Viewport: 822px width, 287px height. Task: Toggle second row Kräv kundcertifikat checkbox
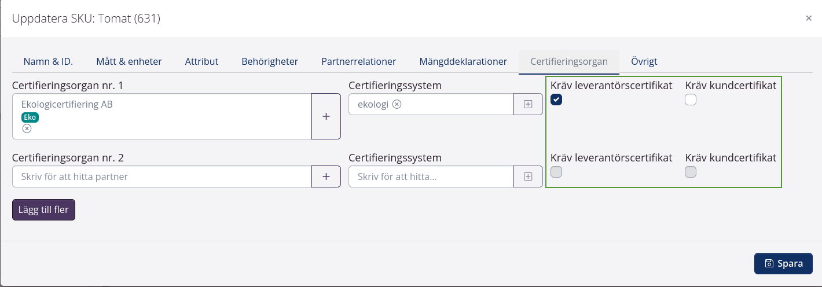tap(691, 172)
